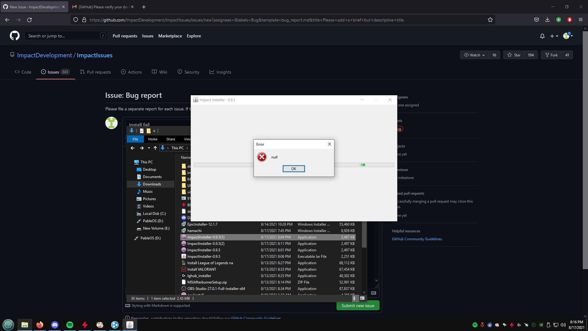Mute the system volume in the tray
Image resolution: width=588 pixels, height=331 pixels.
point(563,325)
